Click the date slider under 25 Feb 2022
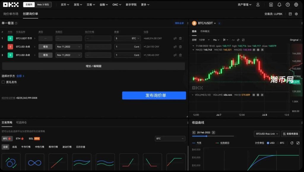 tap(206, 136)
